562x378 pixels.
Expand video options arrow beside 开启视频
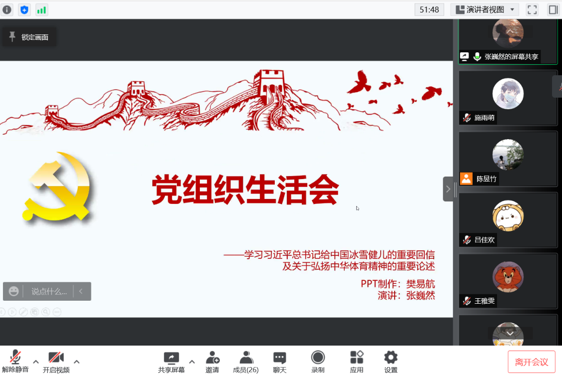click(77, 362)
